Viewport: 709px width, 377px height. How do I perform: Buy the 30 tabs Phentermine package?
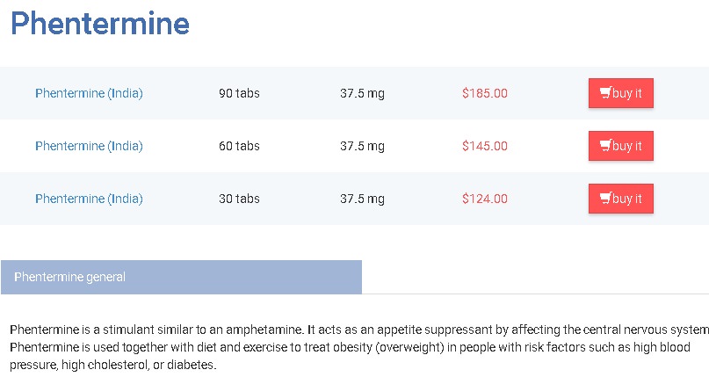tap(621, 199)
